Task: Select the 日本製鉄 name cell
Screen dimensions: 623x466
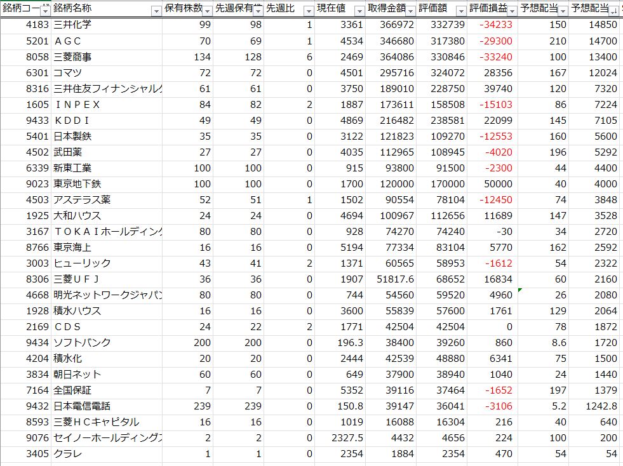Action: click(107, 136)
